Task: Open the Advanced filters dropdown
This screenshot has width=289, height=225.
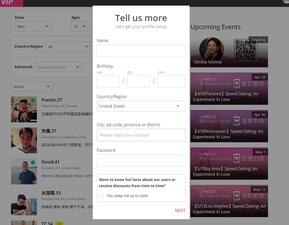Action: [x=59, y=67]
